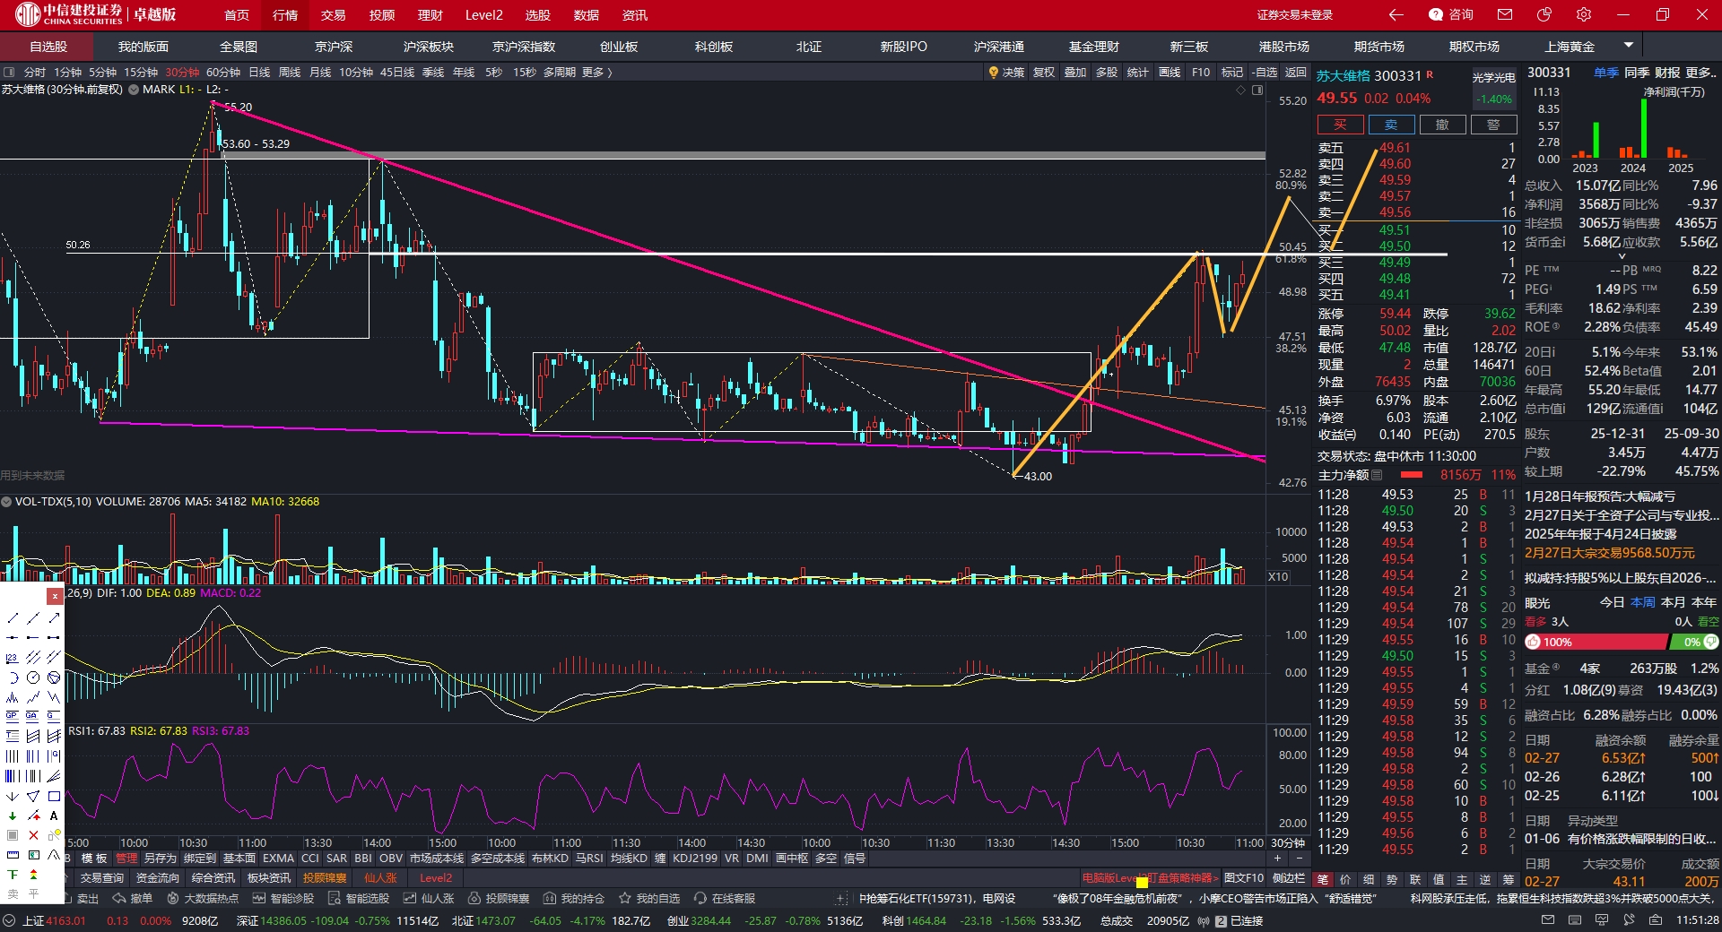This screenshot has width=1722, height=932.
Task: Select the GA drawing tool
Action: click(x=33, y=716)
